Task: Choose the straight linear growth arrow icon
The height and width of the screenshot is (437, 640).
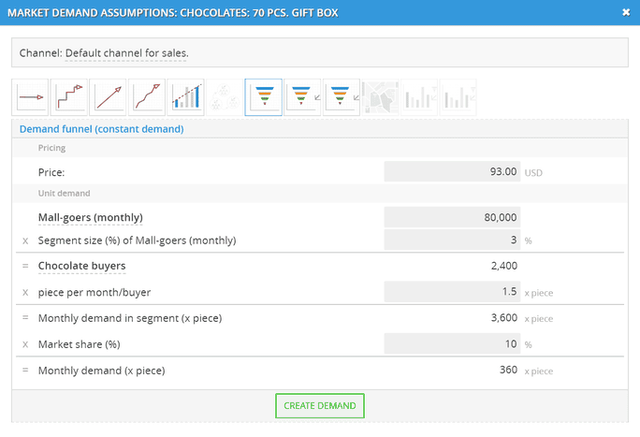Action: pos(109,96)
